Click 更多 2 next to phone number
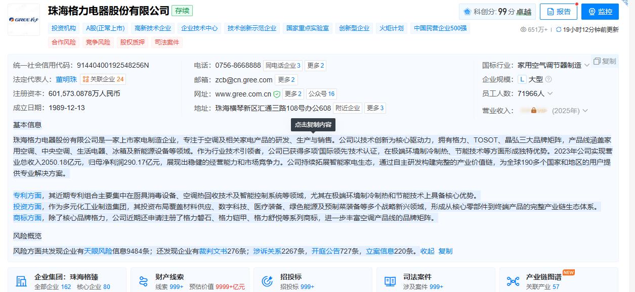This screenshot has width=635, height=292. (x=316, y=65)
